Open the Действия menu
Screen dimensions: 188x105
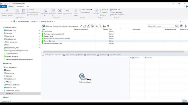(x=49, y=26)
